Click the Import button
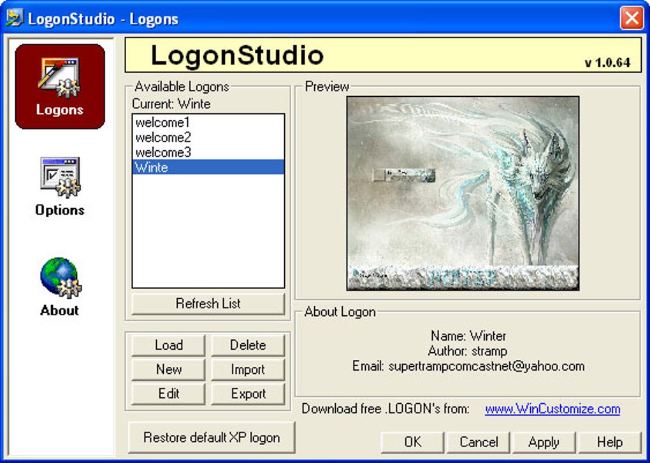650x463 pixels. coord(248,369)
